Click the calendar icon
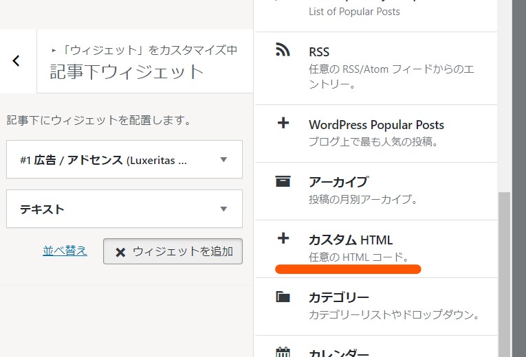This screenshot has height=357, width=526. point(283,352)
